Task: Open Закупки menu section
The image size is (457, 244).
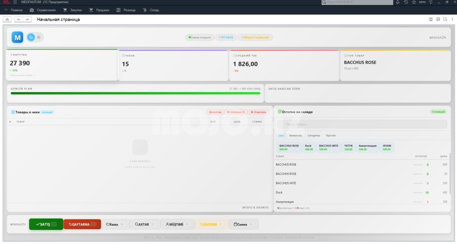Action: click(72, 10)
